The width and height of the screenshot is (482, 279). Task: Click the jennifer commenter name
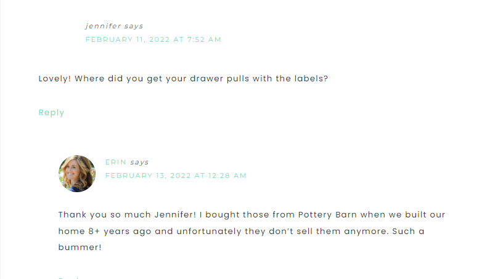(x=103, y=26)
